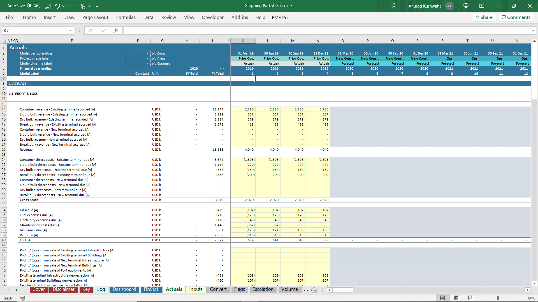
Task: Click the Page Break Preview icon
Action: (471, 298)
